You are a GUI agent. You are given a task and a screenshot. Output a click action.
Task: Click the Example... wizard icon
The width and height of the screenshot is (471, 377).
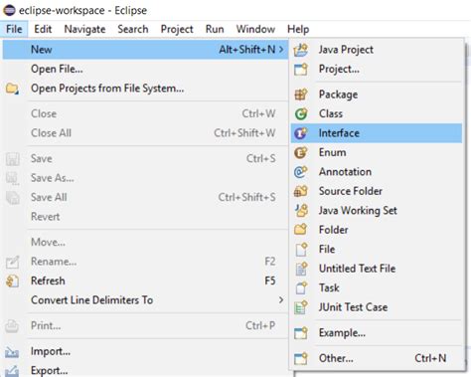(x=301, y=333)
